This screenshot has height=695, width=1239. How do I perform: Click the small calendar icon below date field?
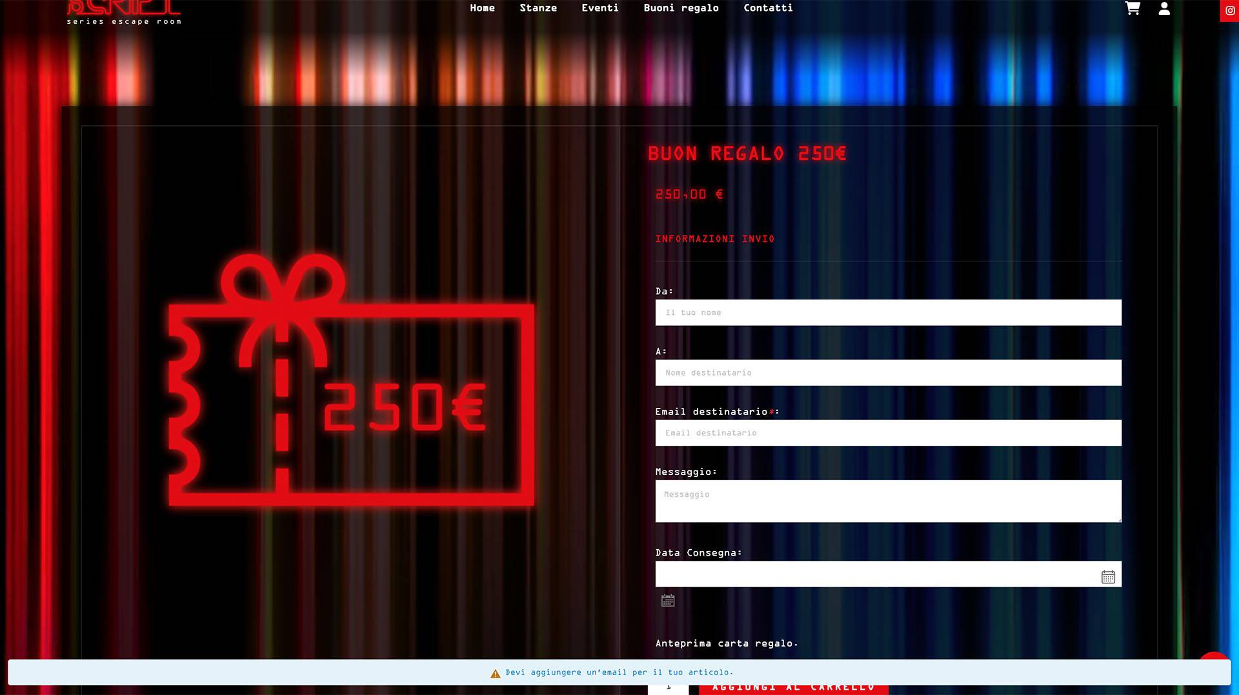[668, 601]
